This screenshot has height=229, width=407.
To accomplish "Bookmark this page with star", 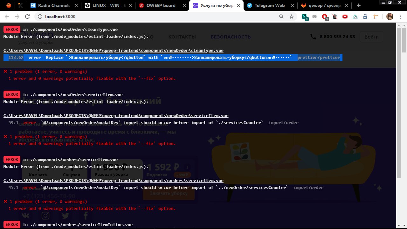I will click(x=291, y=17).
